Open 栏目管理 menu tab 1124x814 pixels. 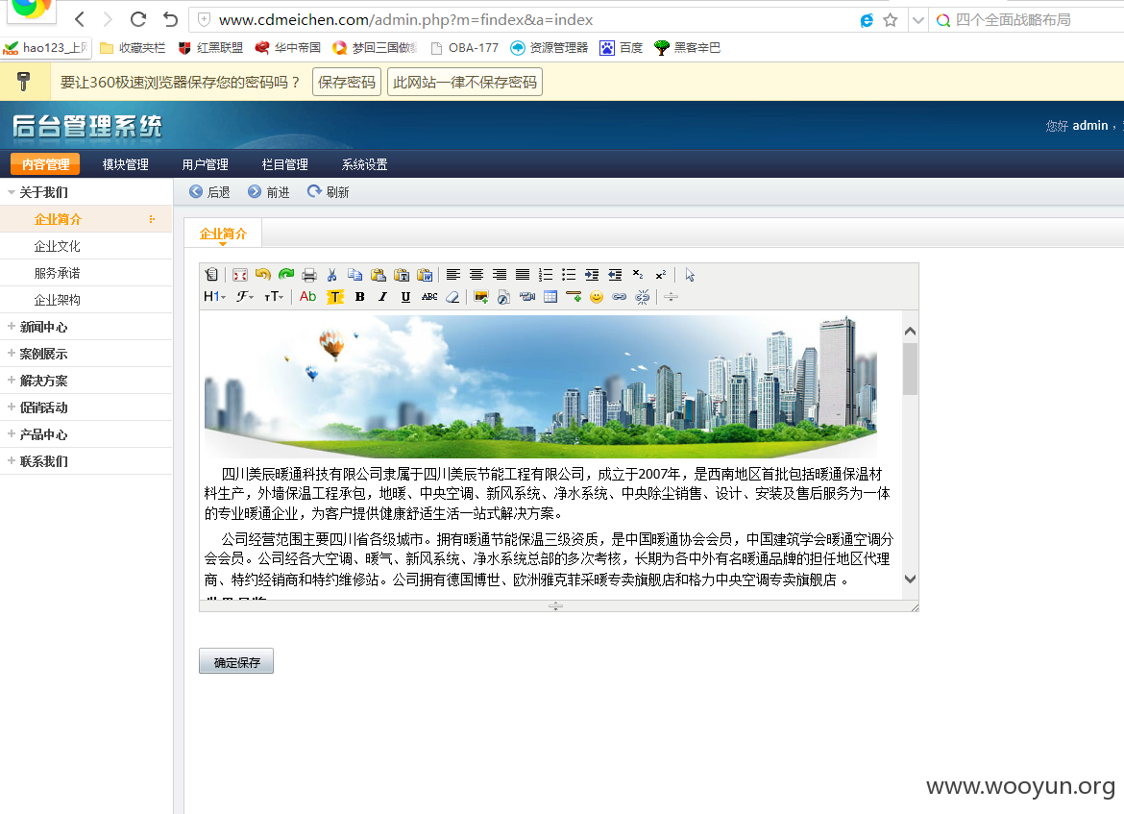284,164
